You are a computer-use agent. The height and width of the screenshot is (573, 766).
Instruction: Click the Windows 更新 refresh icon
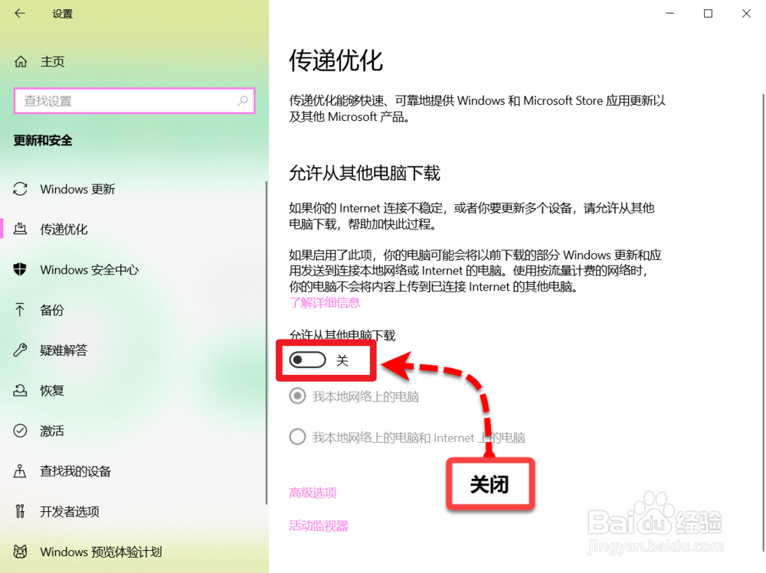tap(20, 189)
